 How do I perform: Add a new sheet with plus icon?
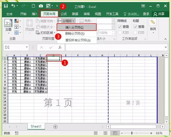(55, 127)
